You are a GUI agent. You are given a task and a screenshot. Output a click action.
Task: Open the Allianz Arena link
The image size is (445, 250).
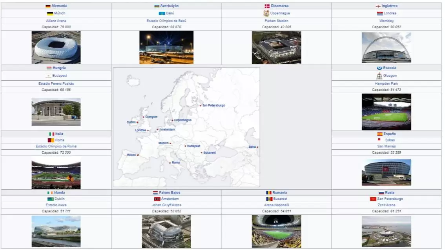click(x=56, y=21)
